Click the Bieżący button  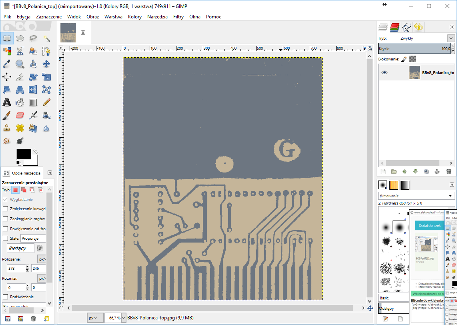(20, 248)
